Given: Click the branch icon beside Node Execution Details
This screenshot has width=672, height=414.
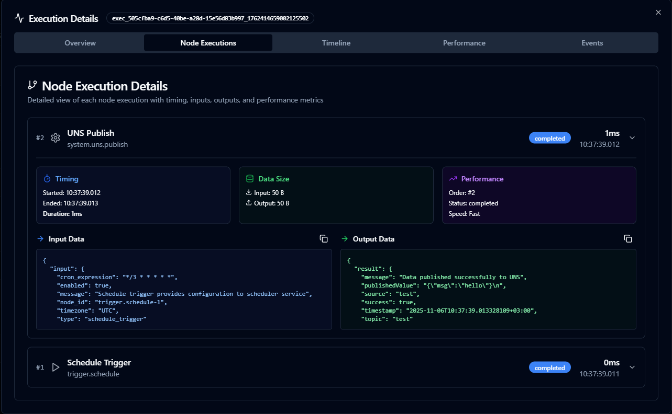Looking at the screenshot, I should click(32, 85).
